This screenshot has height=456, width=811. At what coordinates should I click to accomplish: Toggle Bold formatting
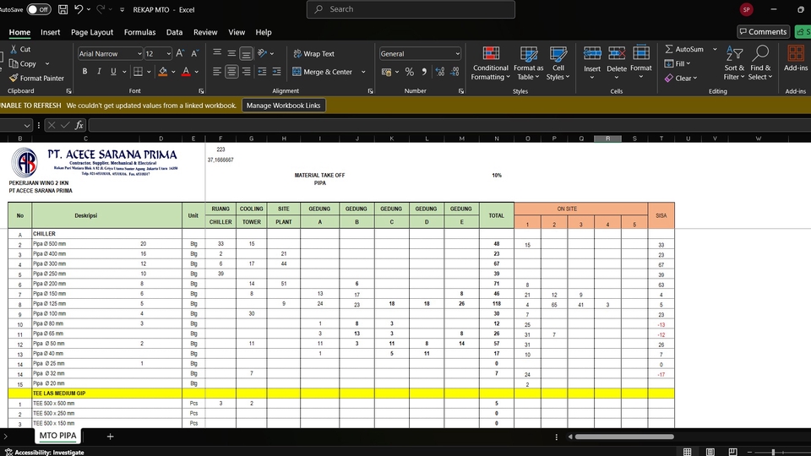coord(84,71)
